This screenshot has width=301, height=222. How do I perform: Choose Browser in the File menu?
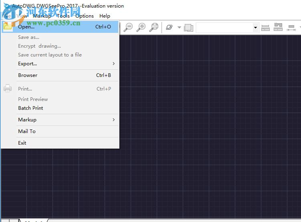(x=60, y=75)
